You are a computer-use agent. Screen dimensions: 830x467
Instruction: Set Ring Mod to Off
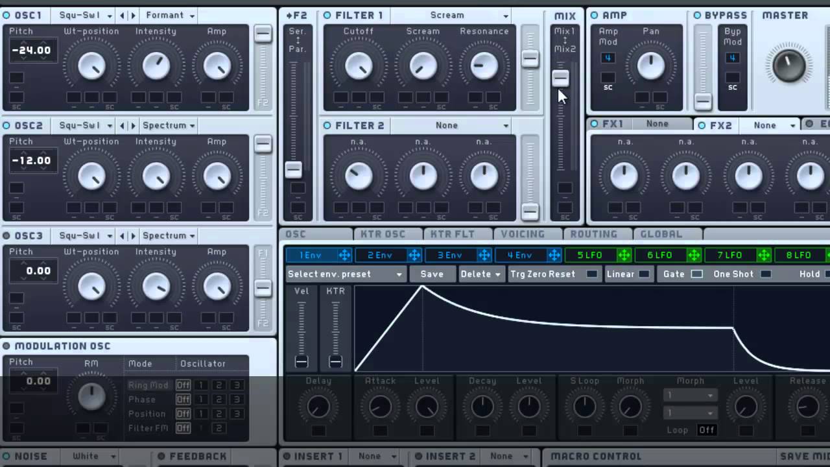click(x=184, y=385)
